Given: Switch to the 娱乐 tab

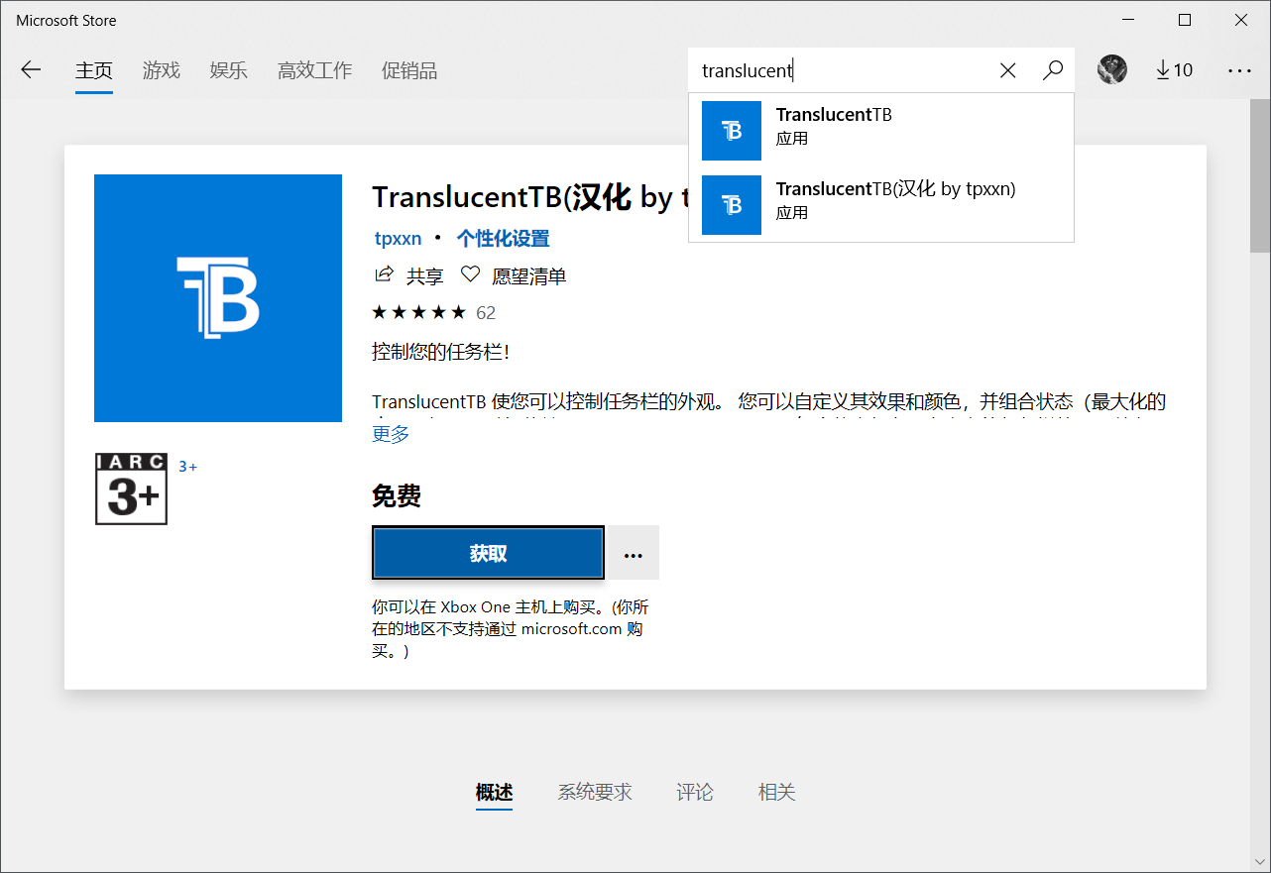Looking at the screenshot, I should tap(229, 70).
